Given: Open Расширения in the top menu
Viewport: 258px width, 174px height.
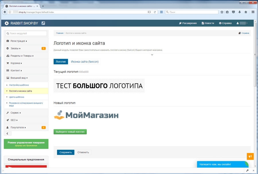Looking at the screenshot, I should 188,23.
